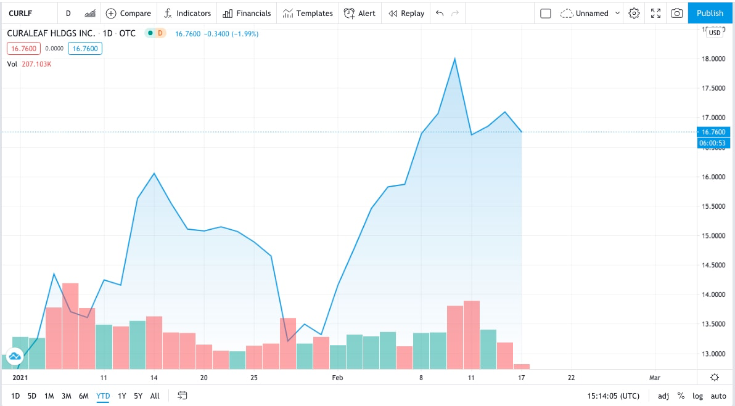
Task: Toggle percent scale mode
Action: click(681, 396)
